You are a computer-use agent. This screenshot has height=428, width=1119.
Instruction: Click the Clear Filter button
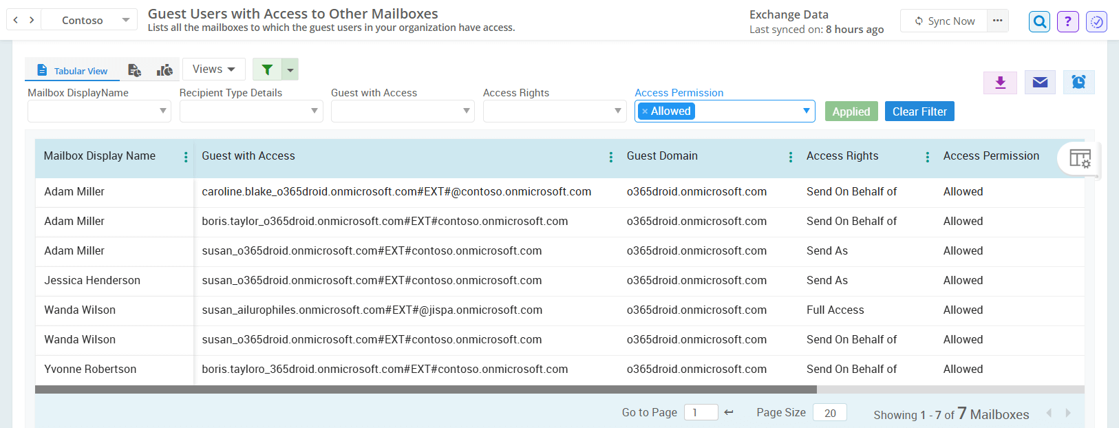[919, 111]
